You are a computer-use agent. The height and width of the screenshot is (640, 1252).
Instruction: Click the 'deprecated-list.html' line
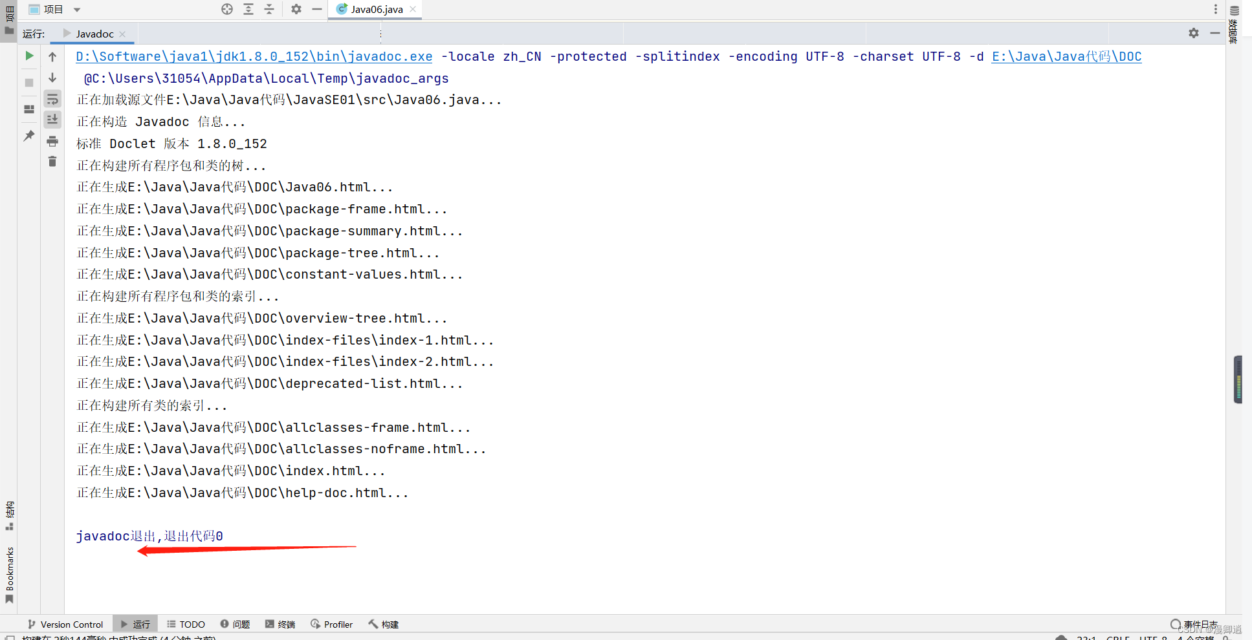269,383
